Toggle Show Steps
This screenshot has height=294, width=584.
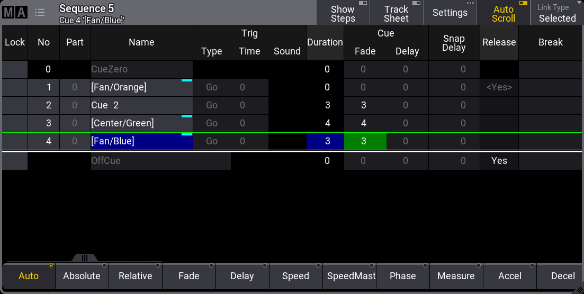pyautogui.click(x=343, y=13)
